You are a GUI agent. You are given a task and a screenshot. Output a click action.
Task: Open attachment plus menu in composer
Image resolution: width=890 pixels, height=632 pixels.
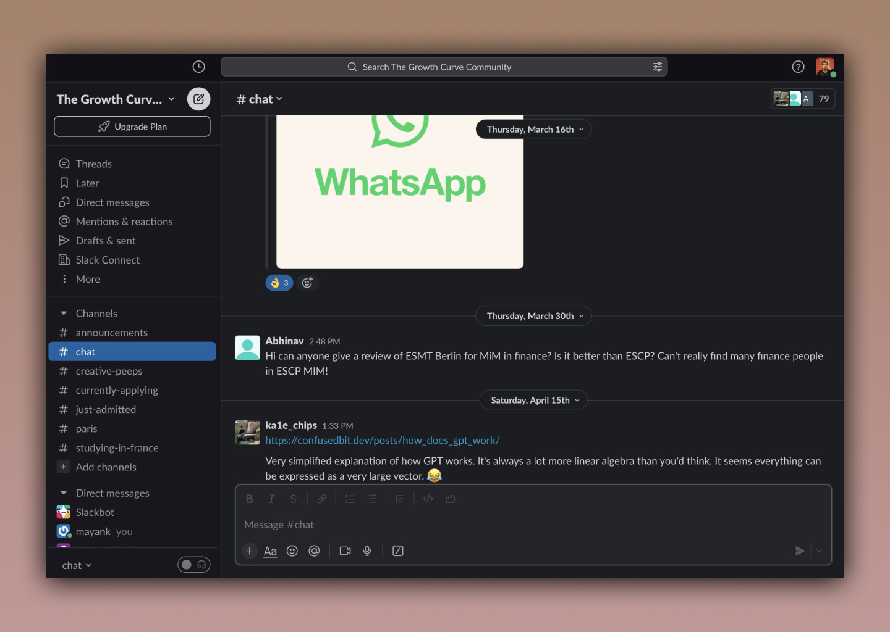tap(249, 551)
